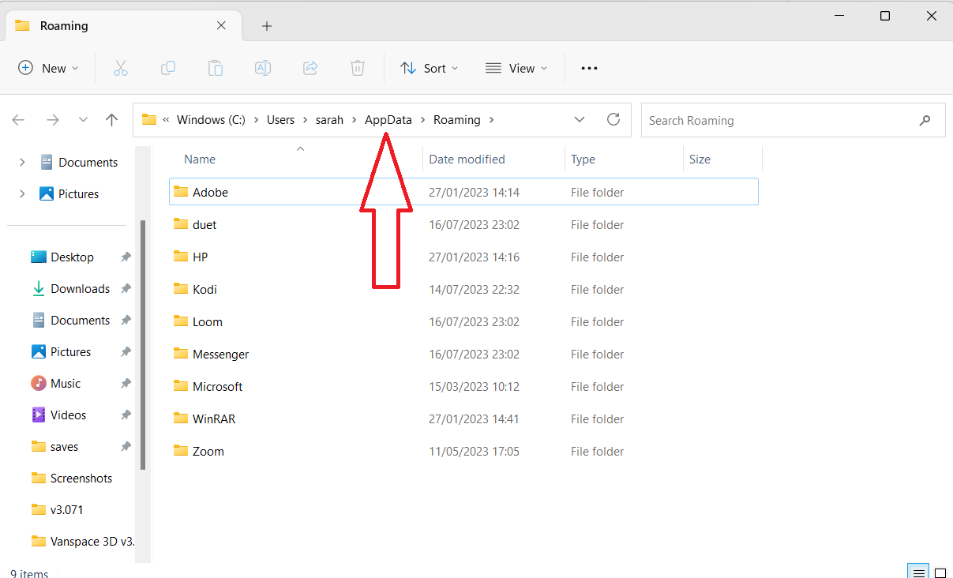Screen dimensions: 953x578
Task: Click the Adobe folder icon
Action: (x=181, y=192)
